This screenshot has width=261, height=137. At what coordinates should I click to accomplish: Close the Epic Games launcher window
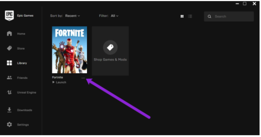coord(254,3)
